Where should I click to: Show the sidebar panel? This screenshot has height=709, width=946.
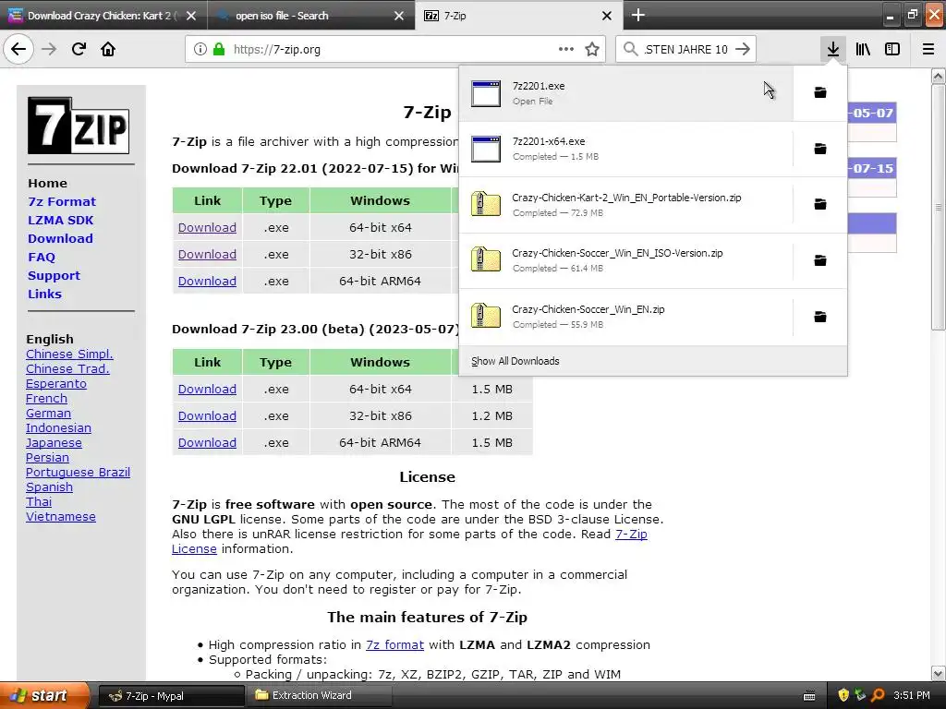tap(892, 49)
